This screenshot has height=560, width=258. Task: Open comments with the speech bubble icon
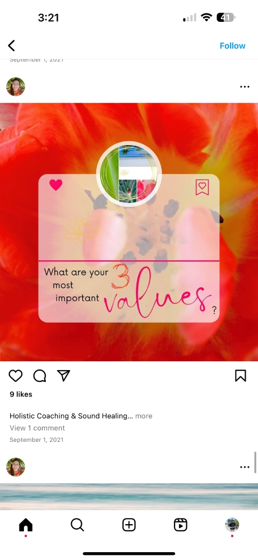40,376
